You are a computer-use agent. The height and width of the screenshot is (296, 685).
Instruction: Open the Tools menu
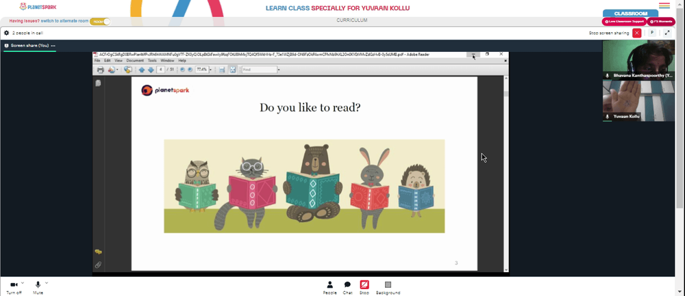click(152, 61)
